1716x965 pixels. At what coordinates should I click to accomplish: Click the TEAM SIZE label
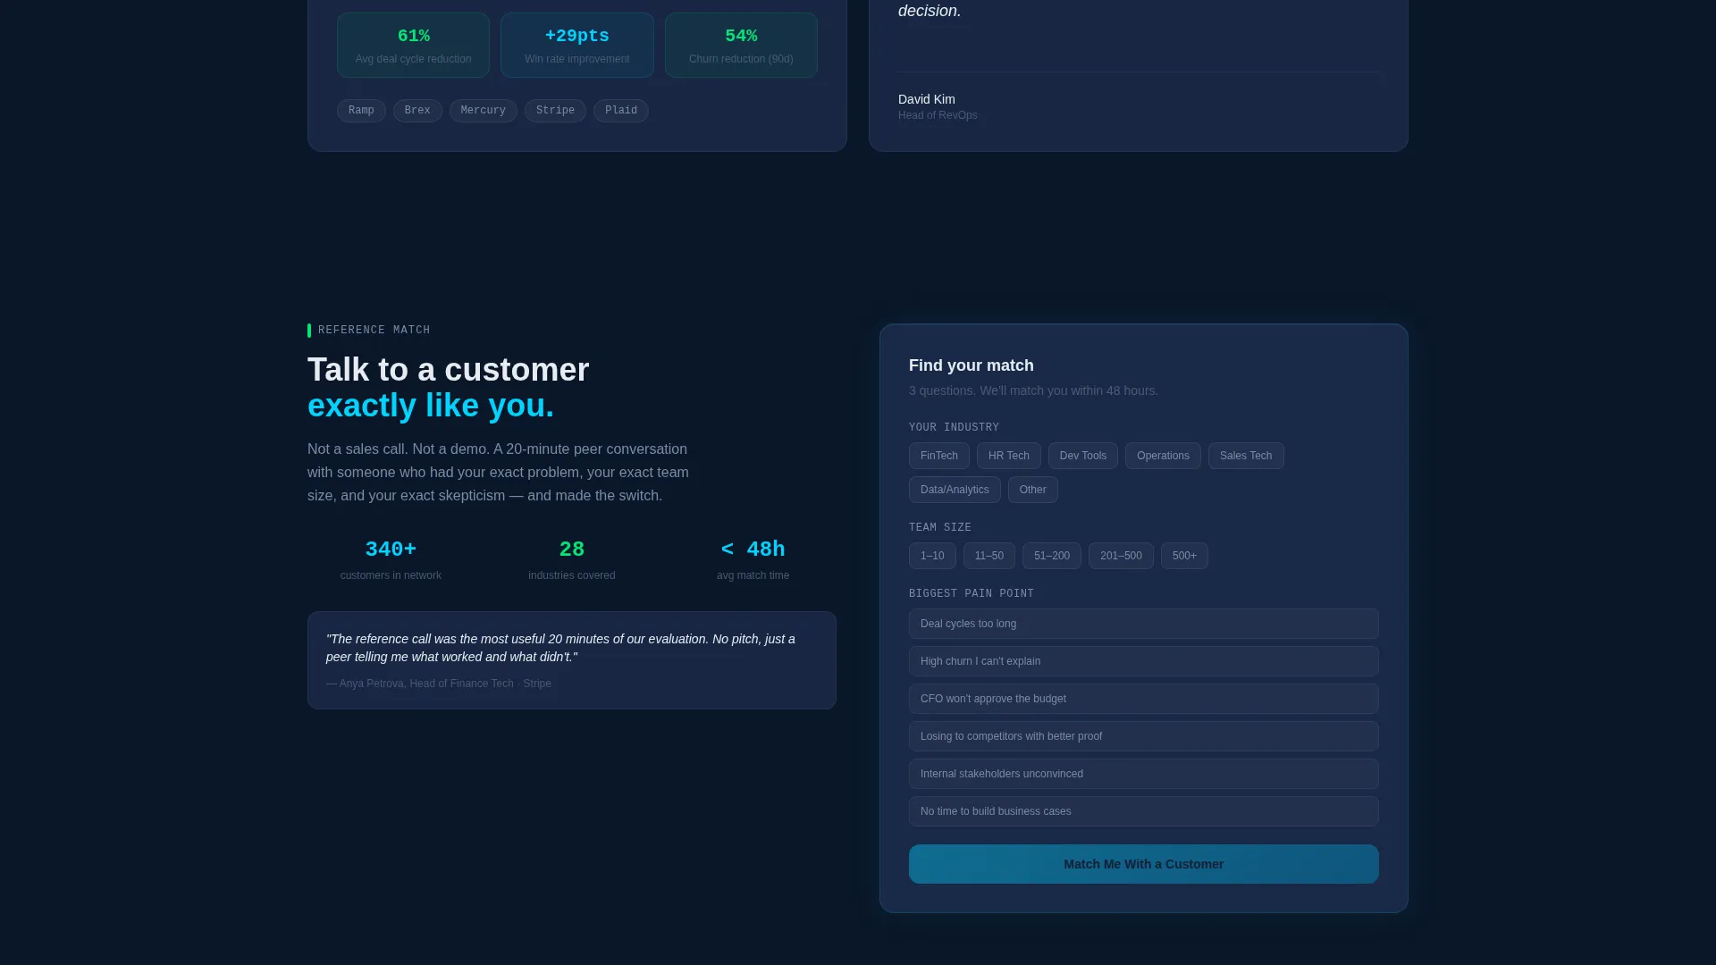click(x=939, y=528)
